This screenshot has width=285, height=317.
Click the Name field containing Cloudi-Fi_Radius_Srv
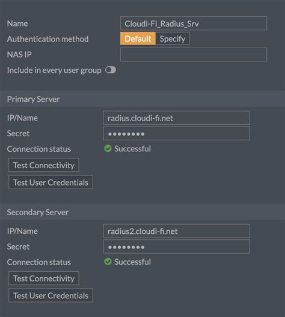[x=194, y=24]
